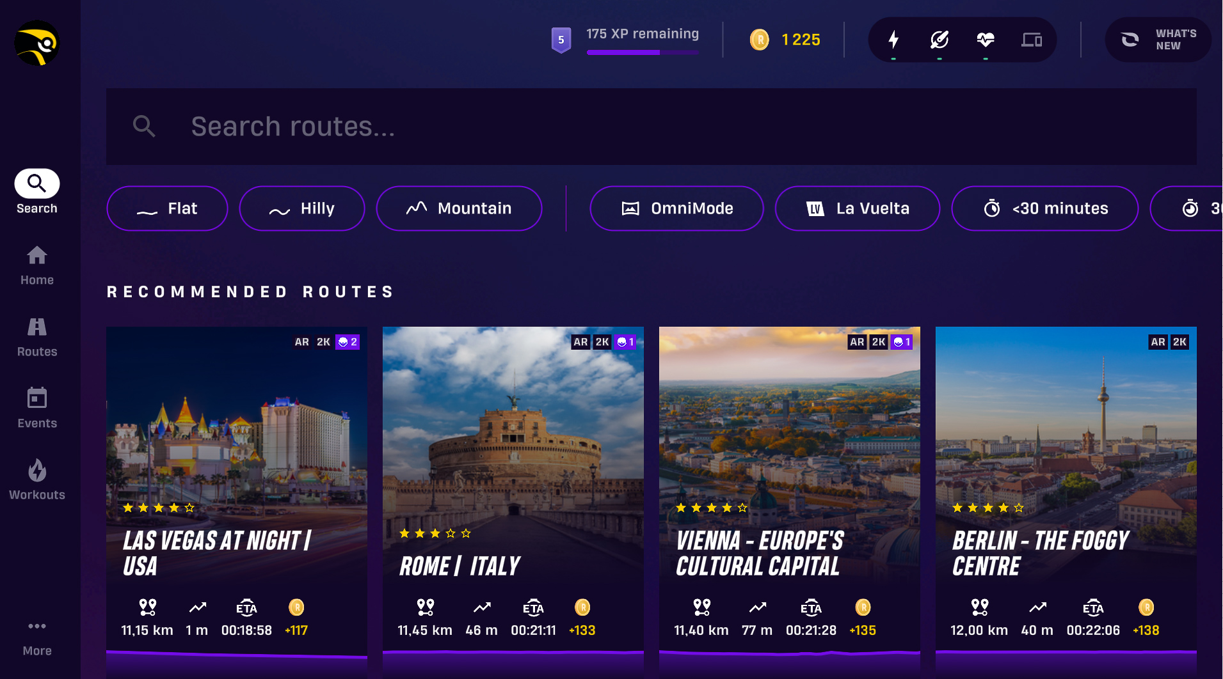Go to Home in sidebar

(x=37, y=266)
